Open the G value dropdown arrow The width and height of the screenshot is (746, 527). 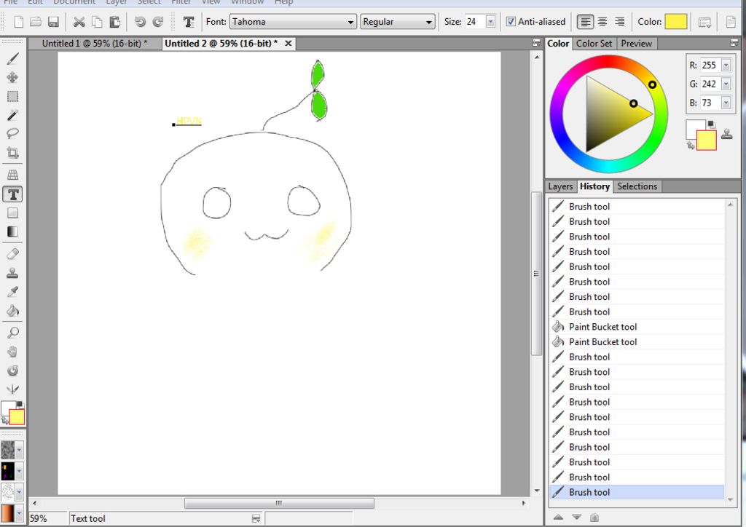click(726, 84)
